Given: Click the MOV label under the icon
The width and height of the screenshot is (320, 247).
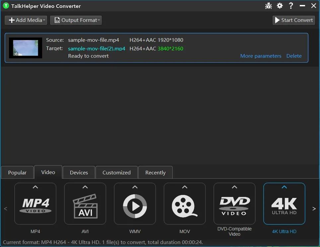Looking at the screenshot, I should (185, 231).
